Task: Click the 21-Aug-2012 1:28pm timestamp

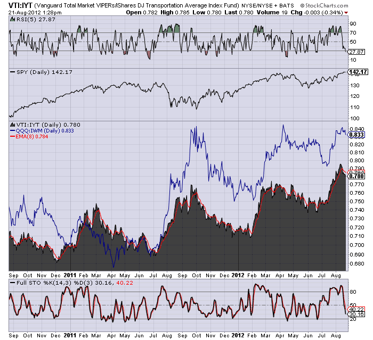Action: click(35, 13)
